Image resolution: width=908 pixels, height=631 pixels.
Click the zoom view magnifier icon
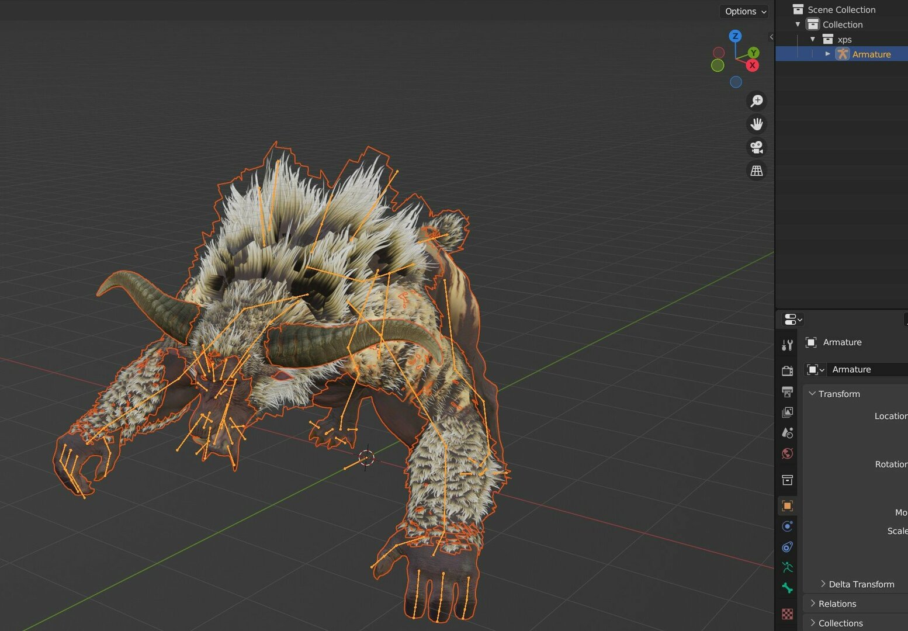757,101
